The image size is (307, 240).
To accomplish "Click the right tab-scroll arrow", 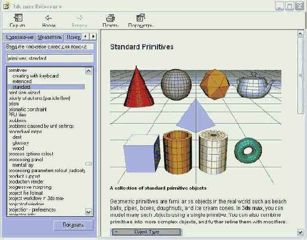I will (93, 37).
